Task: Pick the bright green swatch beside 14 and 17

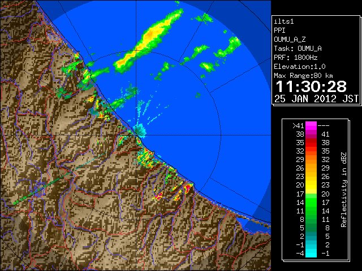Action: coord(311,202)
